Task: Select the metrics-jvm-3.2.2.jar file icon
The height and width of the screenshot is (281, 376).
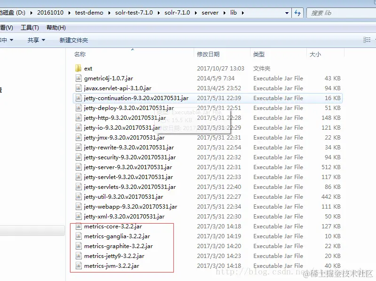Action: coord(78,265)
